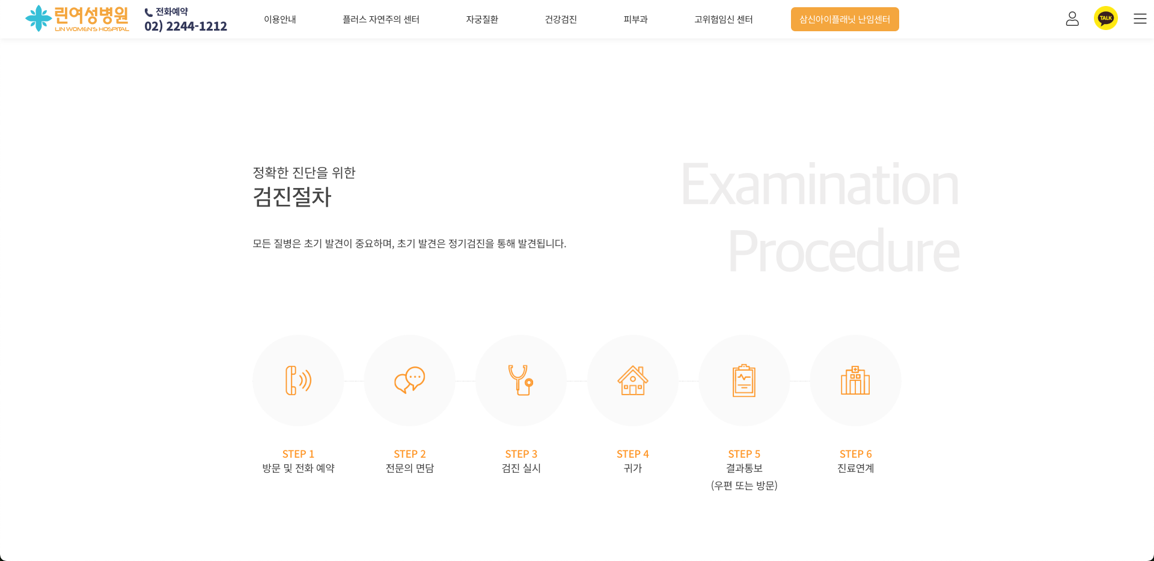Open the 피부과 menu
This screenshot has width=1154, height=561.
point(635,19)
